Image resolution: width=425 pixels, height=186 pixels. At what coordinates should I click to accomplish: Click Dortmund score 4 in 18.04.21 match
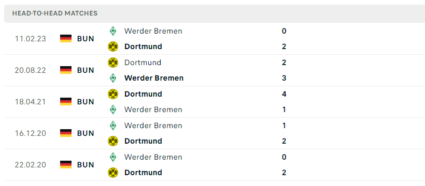(284, 94)
